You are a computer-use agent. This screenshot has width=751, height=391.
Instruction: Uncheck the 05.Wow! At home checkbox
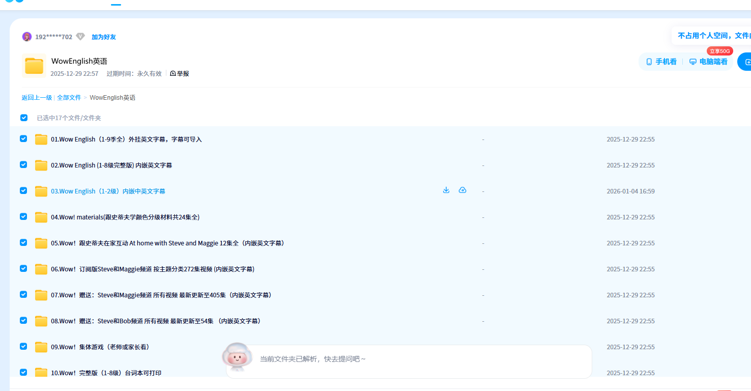tap(23, 242)
